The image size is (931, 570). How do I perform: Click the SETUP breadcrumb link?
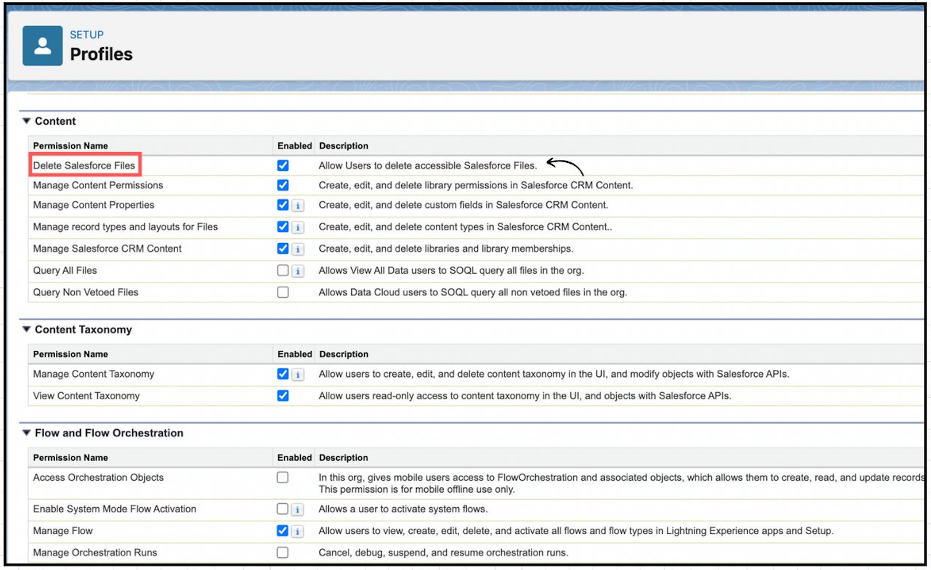point(86,34)
